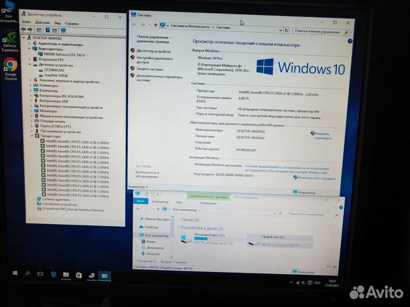Expand Мониторы node
Screen dimensions: 410x307
31,111
